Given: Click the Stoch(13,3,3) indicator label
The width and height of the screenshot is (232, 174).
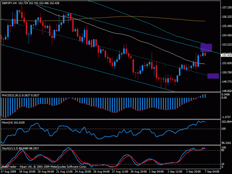Looking at the screenshot, I should [x=20, y=148].
